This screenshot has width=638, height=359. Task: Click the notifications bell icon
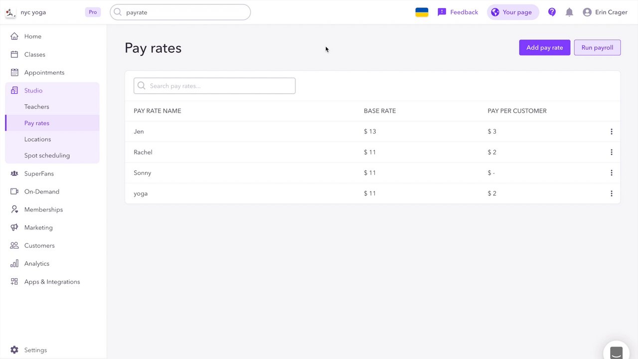coord(569,12)
